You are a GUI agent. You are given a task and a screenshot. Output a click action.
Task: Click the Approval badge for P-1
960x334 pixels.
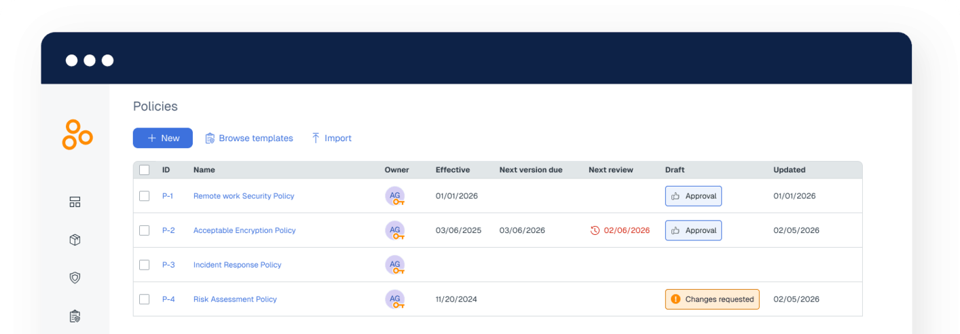[x=693, y=196]
